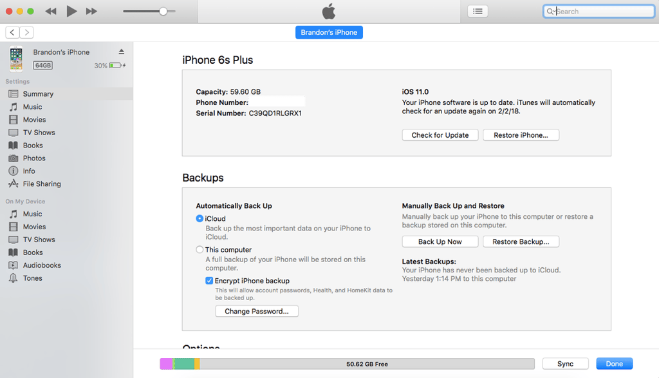Viewport: 659px width, 378px height.
Task: Click the Apple logo in the display
Action: pos(329,12)
